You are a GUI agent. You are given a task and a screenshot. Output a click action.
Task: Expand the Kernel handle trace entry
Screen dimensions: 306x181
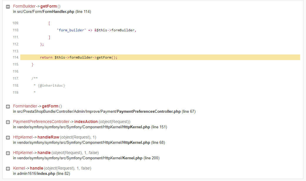click(8, 169)
